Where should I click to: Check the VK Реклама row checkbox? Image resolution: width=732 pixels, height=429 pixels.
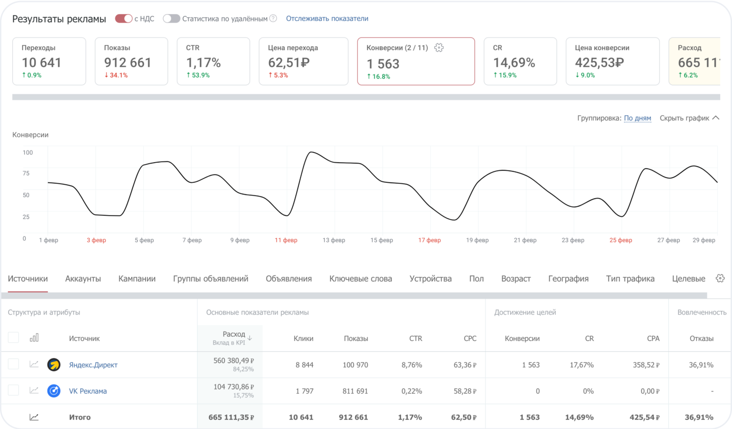(x=14, y=390)
